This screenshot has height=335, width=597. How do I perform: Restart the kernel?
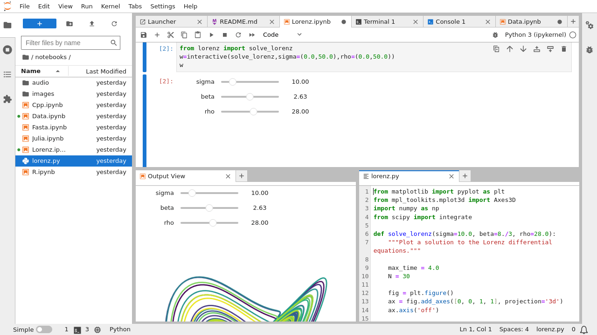click(x=238, y=34)
